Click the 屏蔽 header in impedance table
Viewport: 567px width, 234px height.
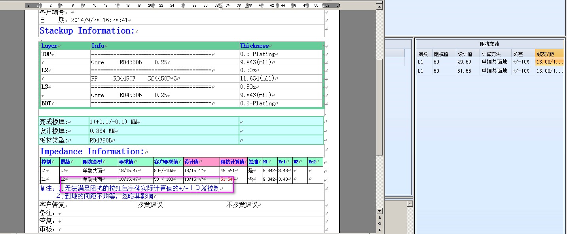(x=70, y=162)
